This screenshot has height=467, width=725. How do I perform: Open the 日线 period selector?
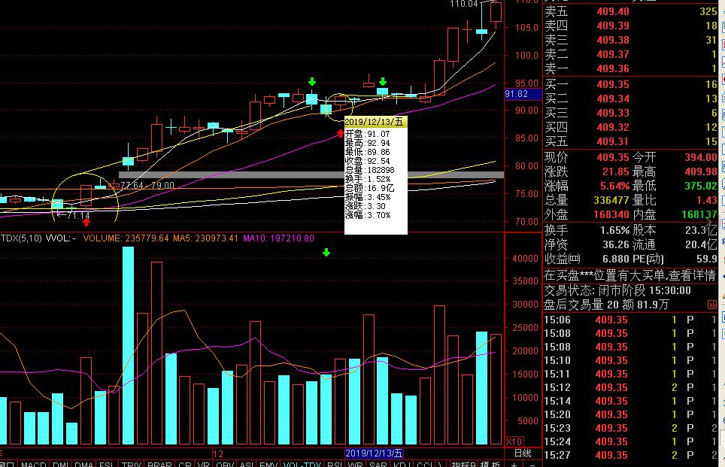click(523, 453)
